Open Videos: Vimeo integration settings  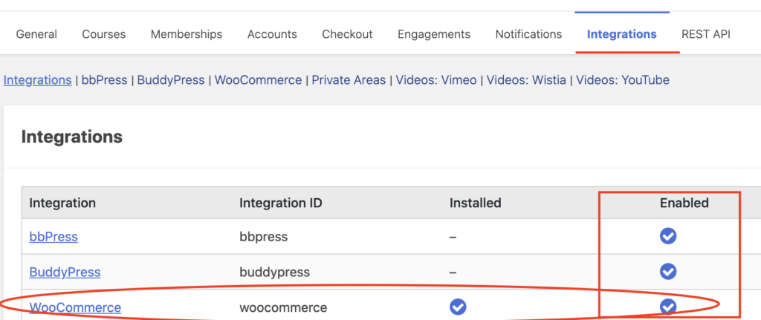435,80
